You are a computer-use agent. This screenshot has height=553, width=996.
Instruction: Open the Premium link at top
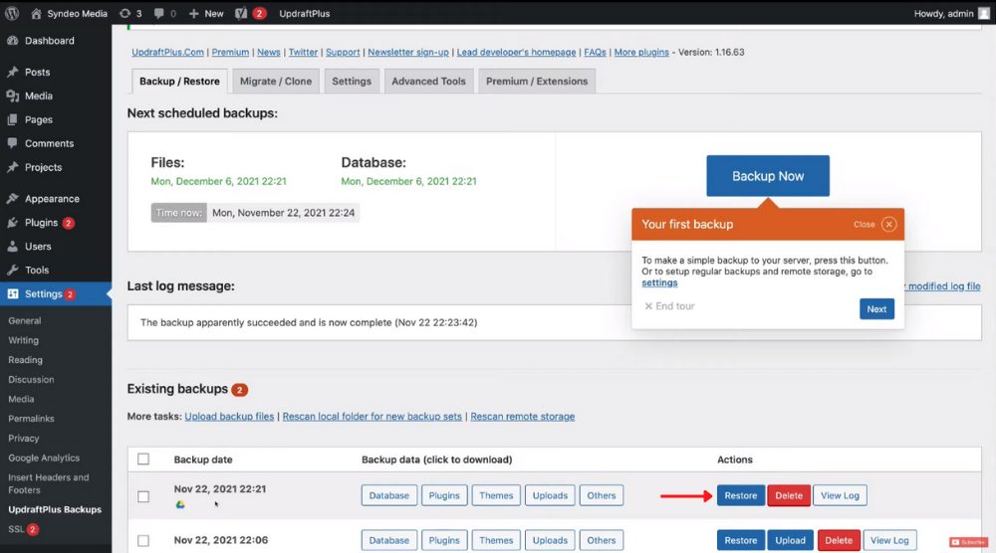pyautogui.click(x=230, y=52)
